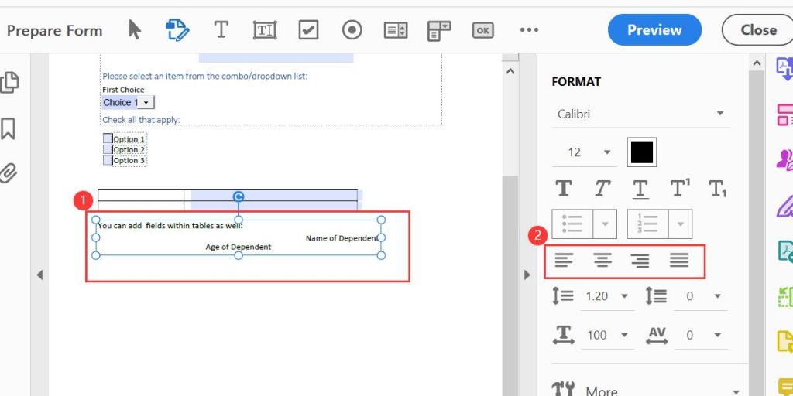The height and width of the screenshot is (396, 793).
Task: Click the rotation handle on text box
Action: 239,197
